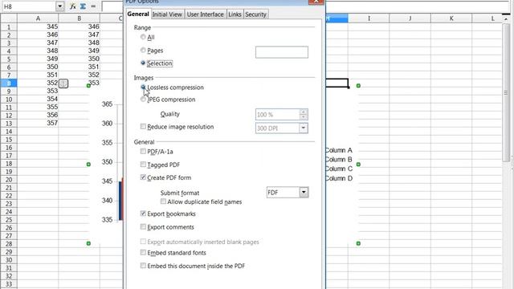
Task: Click the vertical scrollbar thumb
Action: click(x=506, y=92)
